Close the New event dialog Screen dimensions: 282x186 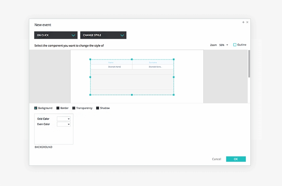[x=247, y=22]
